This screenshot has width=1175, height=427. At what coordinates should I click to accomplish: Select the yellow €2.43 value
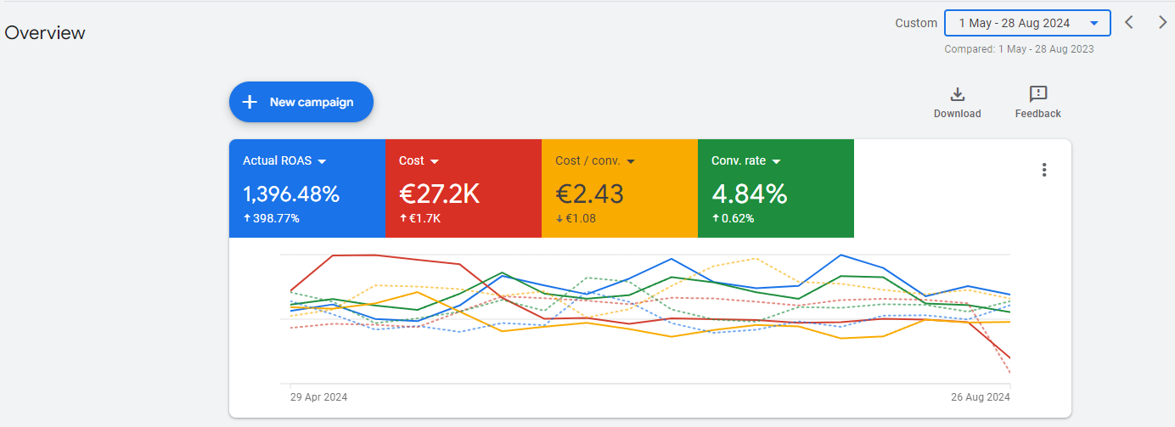[589, 194]
